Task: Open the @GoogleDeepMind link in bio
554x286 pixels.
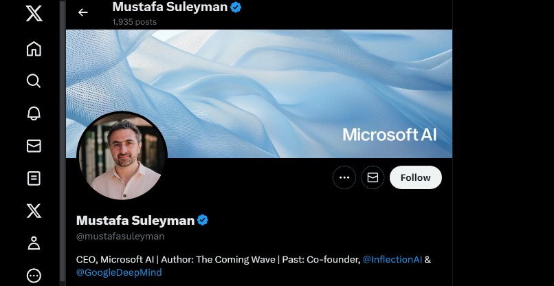Action: (x=118, y=272)
